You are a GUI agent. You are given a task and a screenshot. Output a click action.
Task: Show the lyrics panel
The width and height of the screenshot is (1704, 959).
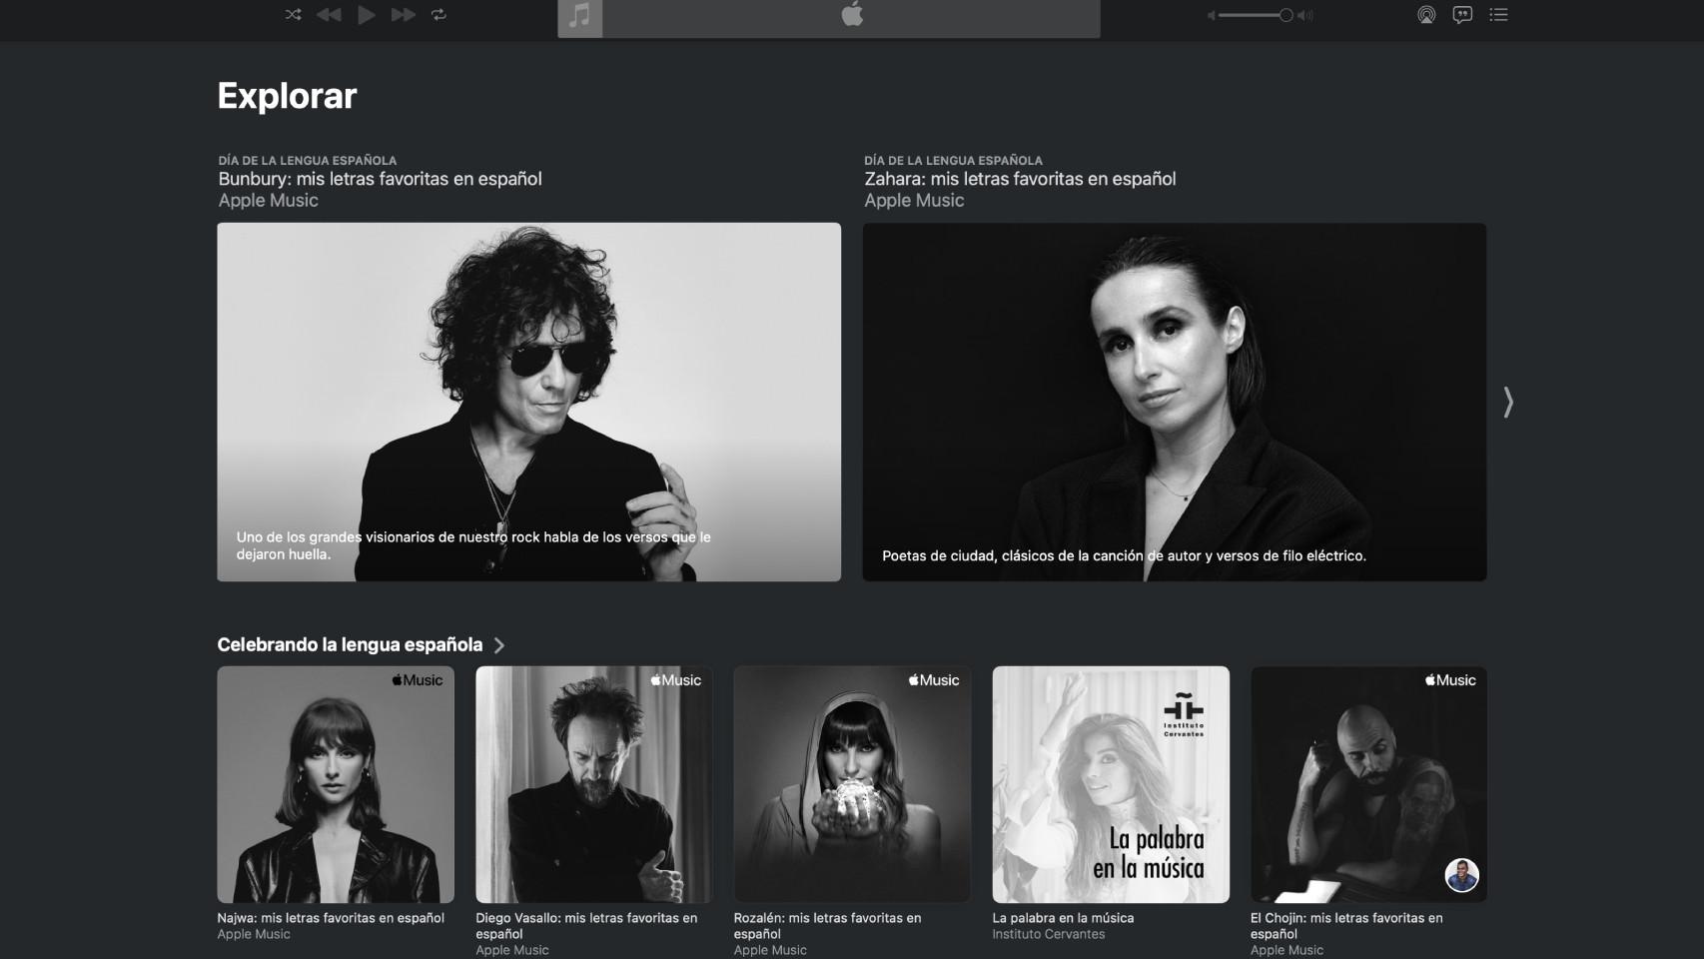(1462, 15)
